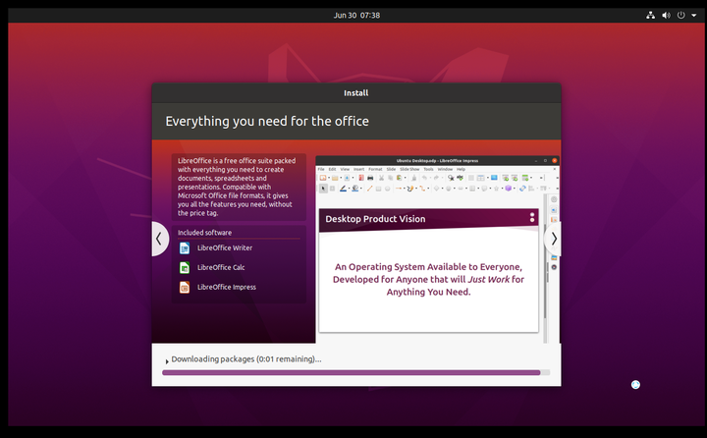
Task: Click the 'Included software' heading
Action: tap(204, 233)
